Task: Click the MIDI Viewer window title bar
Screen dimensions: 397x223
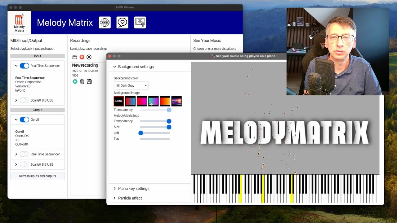Action: 125,7
